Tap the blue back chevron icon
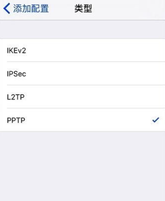Screen dimensions: 165x201 coord(7,9)
